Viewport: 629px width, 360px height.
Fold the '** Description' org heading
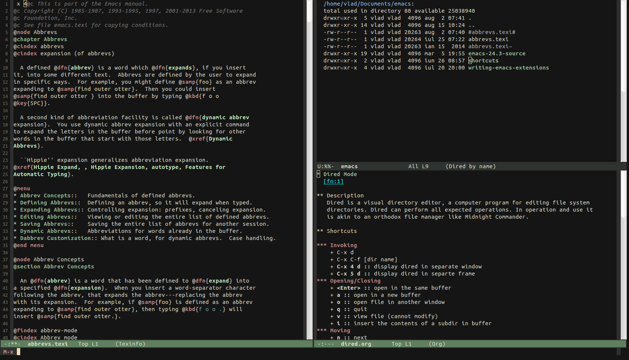[340, 196]
